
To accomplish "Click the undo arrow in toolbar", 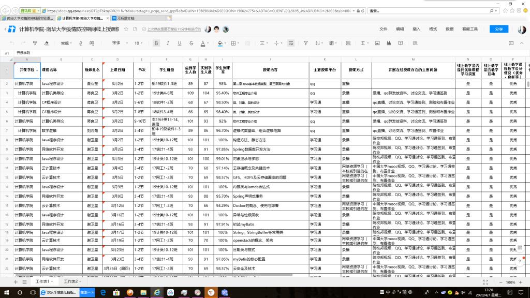I will tap(11, 43).
